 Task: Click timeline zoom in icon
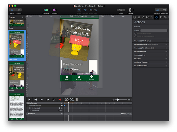[129, 100]
